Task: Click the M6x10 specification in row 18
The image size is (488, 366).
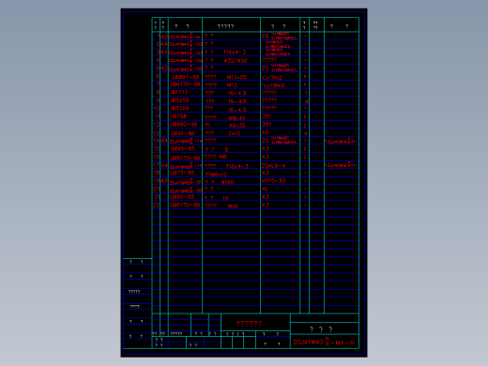Action: pos(219,175)
